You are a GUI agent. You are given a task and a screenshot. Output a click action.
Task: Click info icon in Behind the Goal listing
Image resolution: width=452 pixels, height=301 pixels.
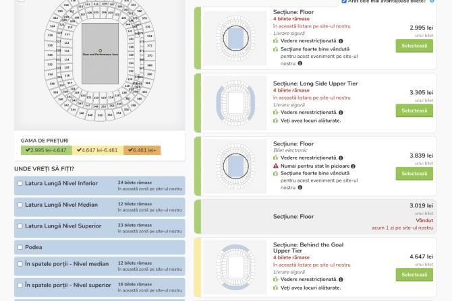(x=341, y=279)
